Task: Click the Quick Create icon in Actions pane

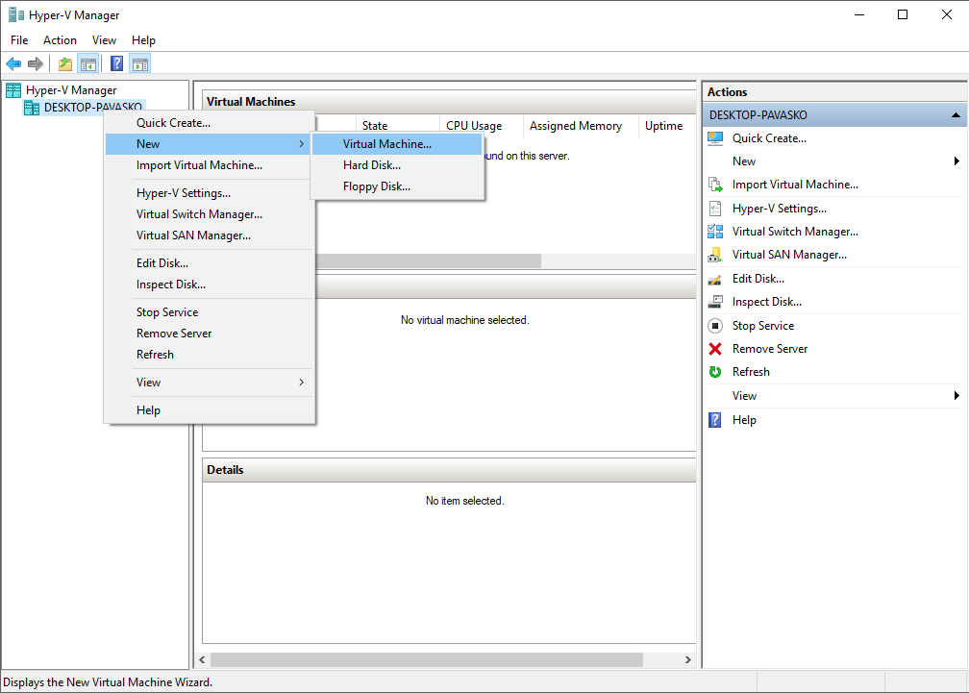Action: pyautogui.click(x=715, y=138)
